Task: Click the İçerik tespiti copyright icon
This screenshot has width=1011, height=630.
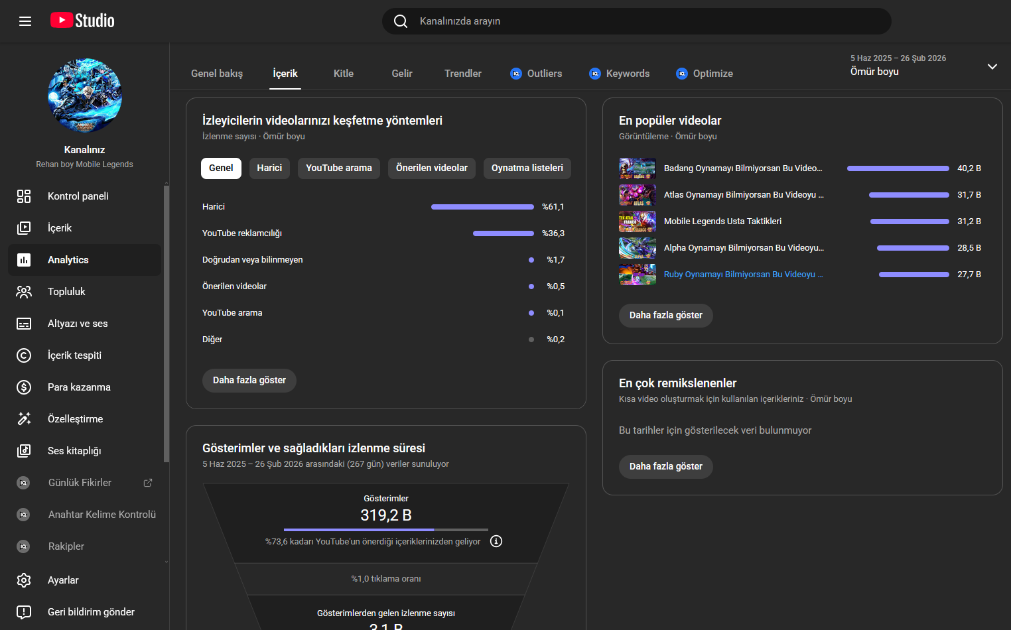Action: pos(24,355)
